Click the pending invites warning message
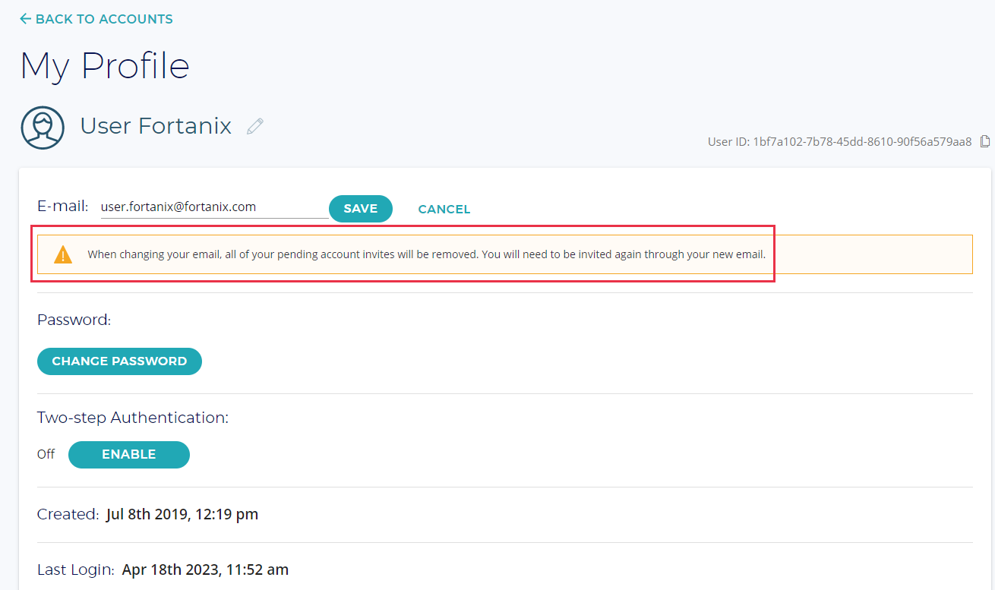 [426, 254]
